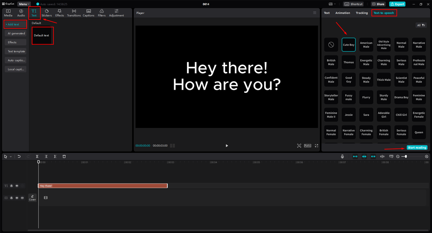
Task: Toggle visibility eye on the text track
Action: (17, 186)
